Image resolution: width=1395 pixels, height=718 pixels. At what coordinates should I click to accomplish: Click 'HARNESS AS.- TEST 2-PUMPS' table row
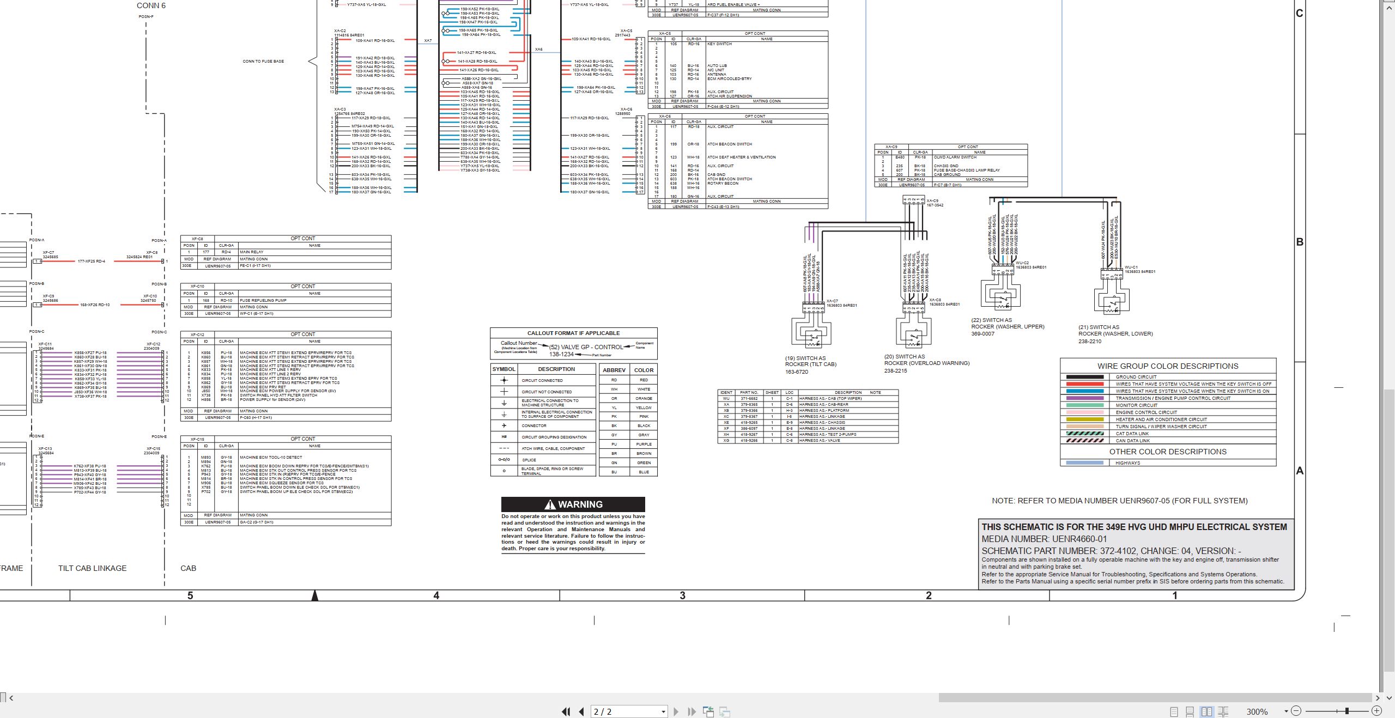pos(808,434)
